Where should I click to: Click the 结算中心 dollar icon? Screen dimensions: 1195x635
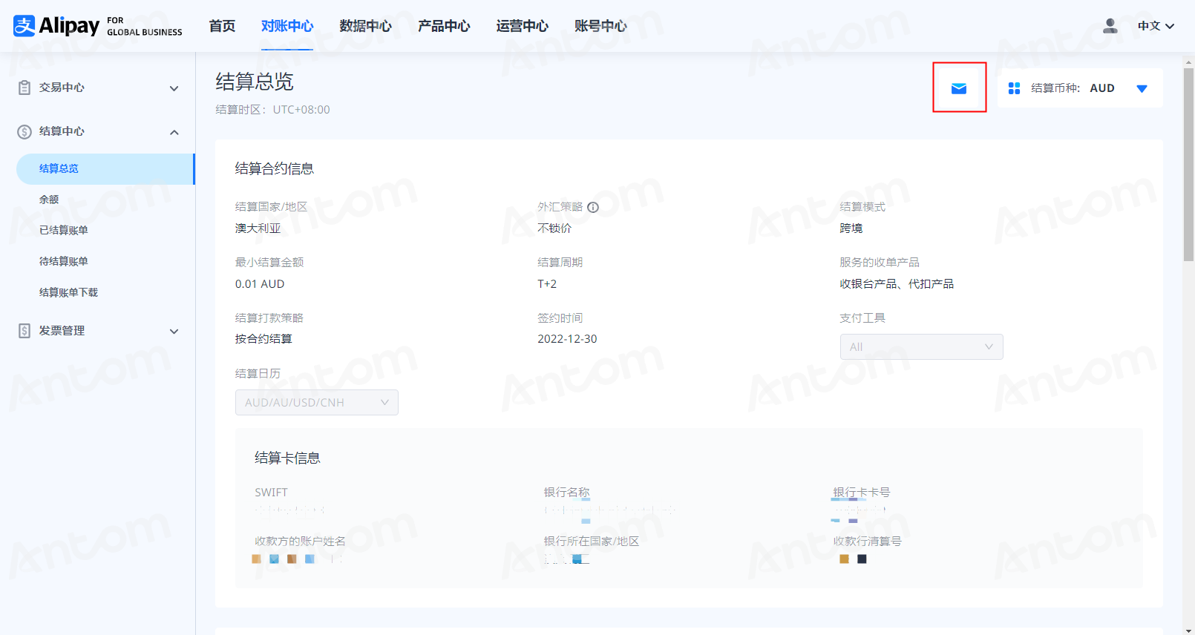tap(24, 132)
